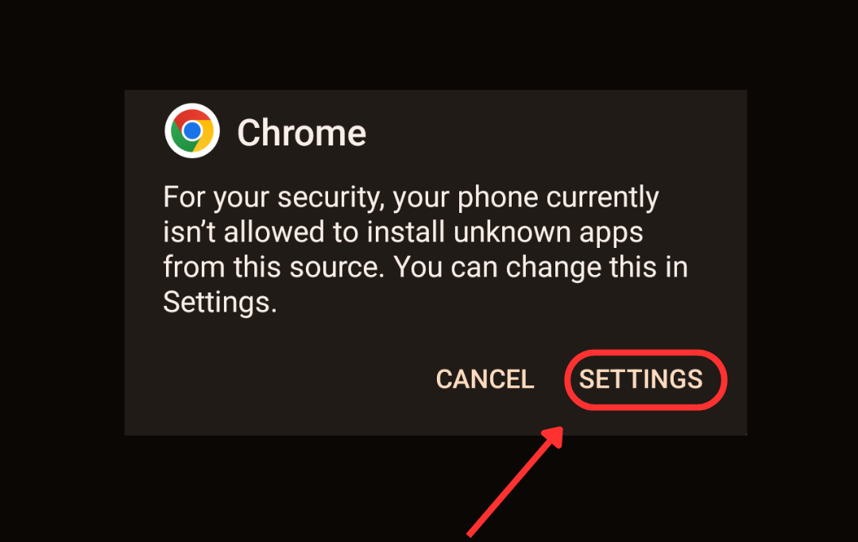The height and width of the screenshot is (542, 858).
Task: Open SETTINGS from the dialog
Action: (x=641, y=379)
